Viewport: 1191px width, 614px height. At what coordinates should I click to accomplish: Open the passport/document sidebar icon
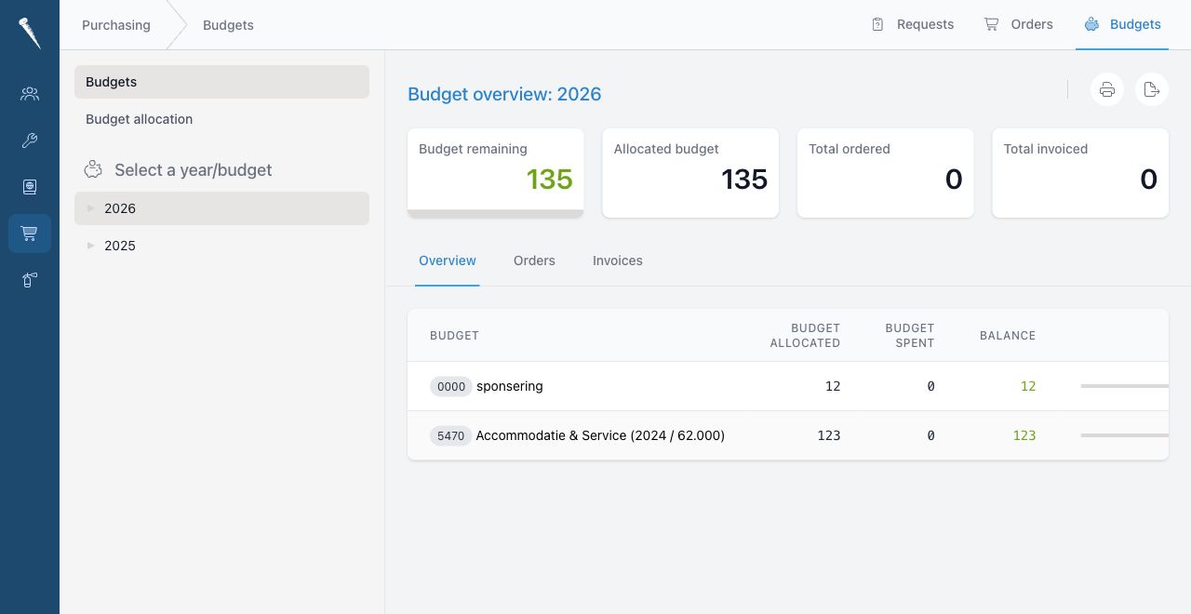pyautogui.click(x=30, y=187)
